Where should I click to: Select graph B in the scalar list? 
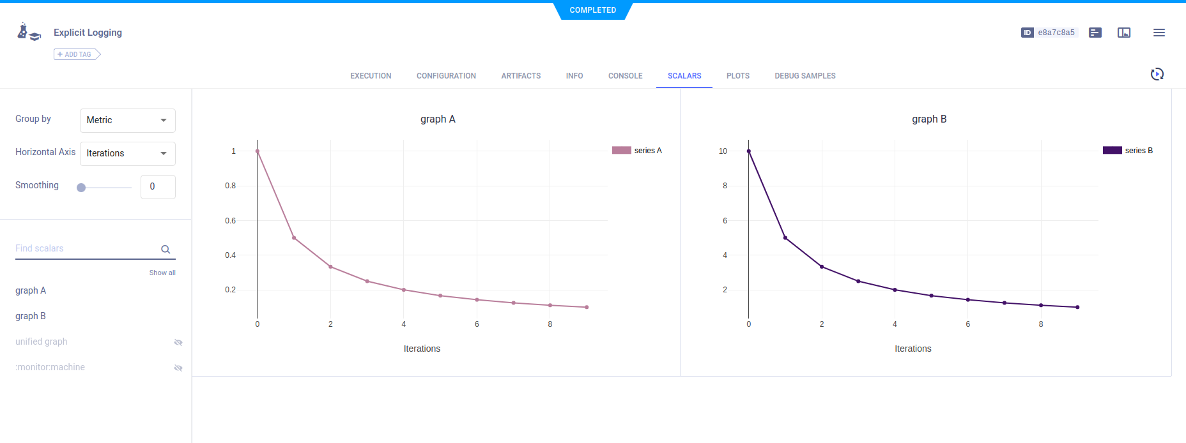(31, 316)
